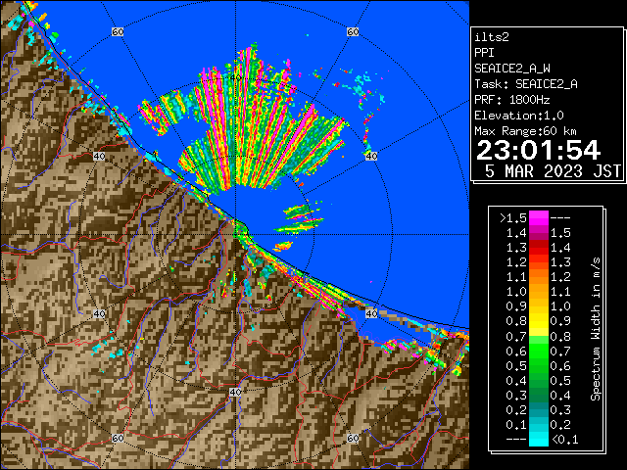Select the orange swatch for 1.1–1.2 m/s

539,277
